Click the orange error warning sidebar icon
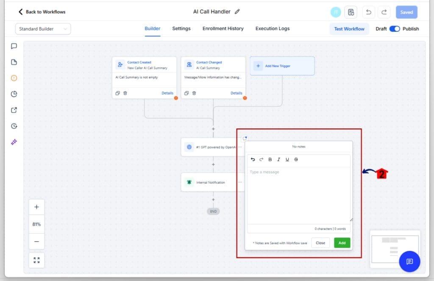 point(14,78)
